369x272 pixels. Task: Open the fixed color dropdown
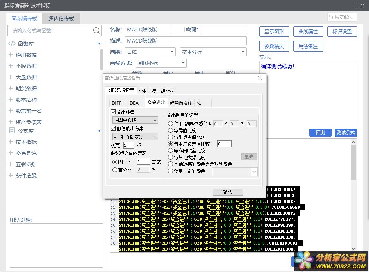(235, 172)
